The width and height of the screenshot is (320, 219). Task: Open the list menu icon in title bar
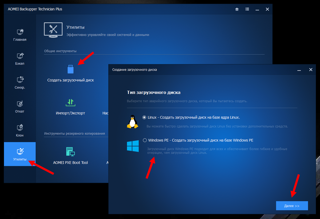point(247,9)
